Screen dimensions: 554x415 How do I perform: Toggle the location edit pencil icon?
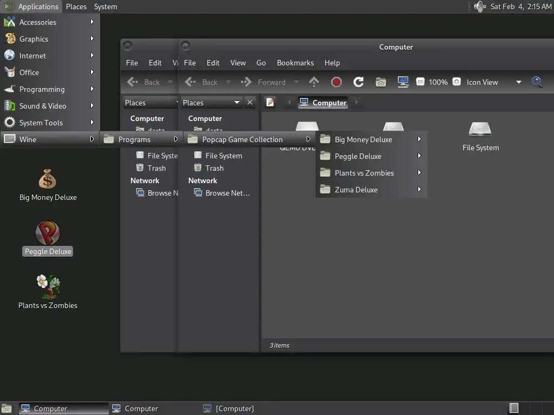(271, 102)
